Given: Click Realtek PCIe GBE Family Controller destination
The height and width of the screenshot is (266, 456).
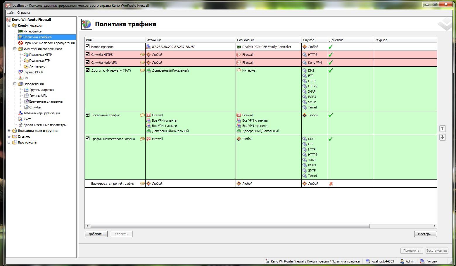Looking at the screenshot, I should click(267, 47).
